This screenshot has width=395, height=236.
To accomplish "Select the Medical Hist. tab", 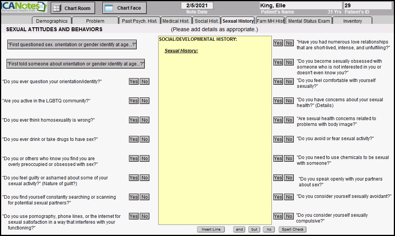I will tap(176, 21).
